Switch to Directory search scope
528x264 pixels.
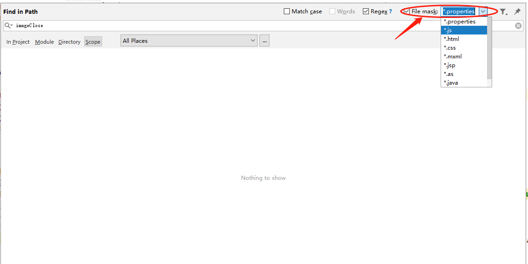click(69, 42)
